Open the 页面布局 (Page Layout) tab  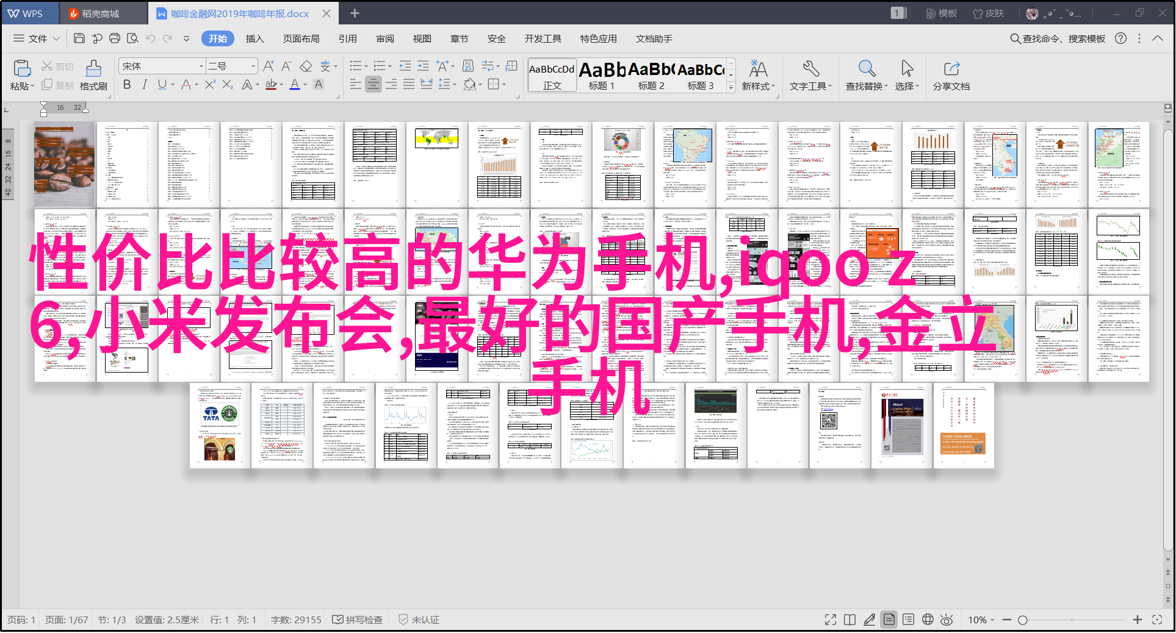pos(301,38)
